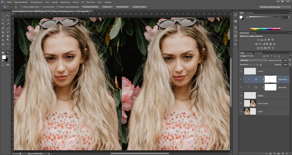The height and width of the screenshot is (155, 292).
Task: Hide the Яркость/Контрастность adjustment layer
Action: (241, 79)
